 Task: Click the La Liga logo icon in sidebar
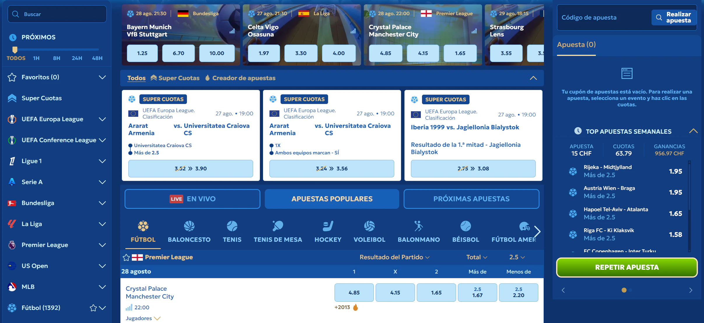coord(12,224)
